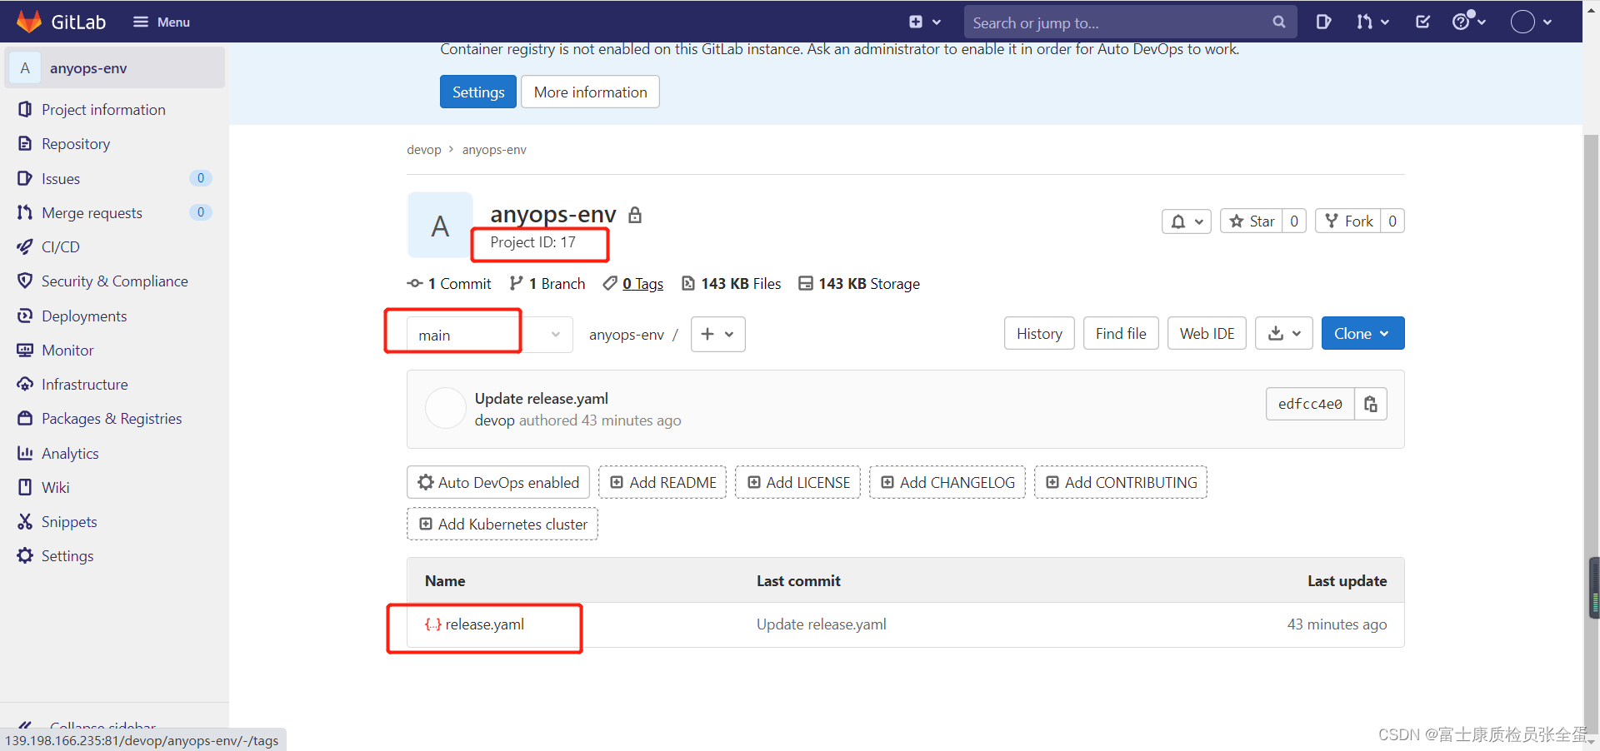
Task: Copy the commit SHA clipboard icon
Action: [x=1371, y=404]
